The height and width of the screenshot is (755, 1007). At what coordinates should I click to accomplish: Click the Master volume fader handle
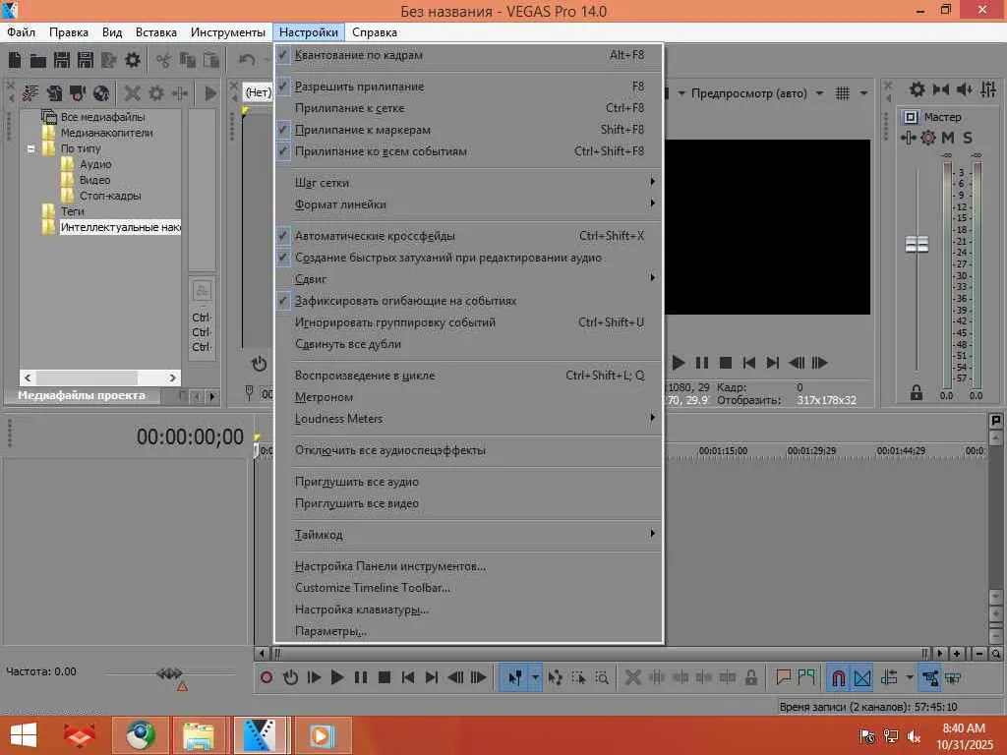point(917,244)
